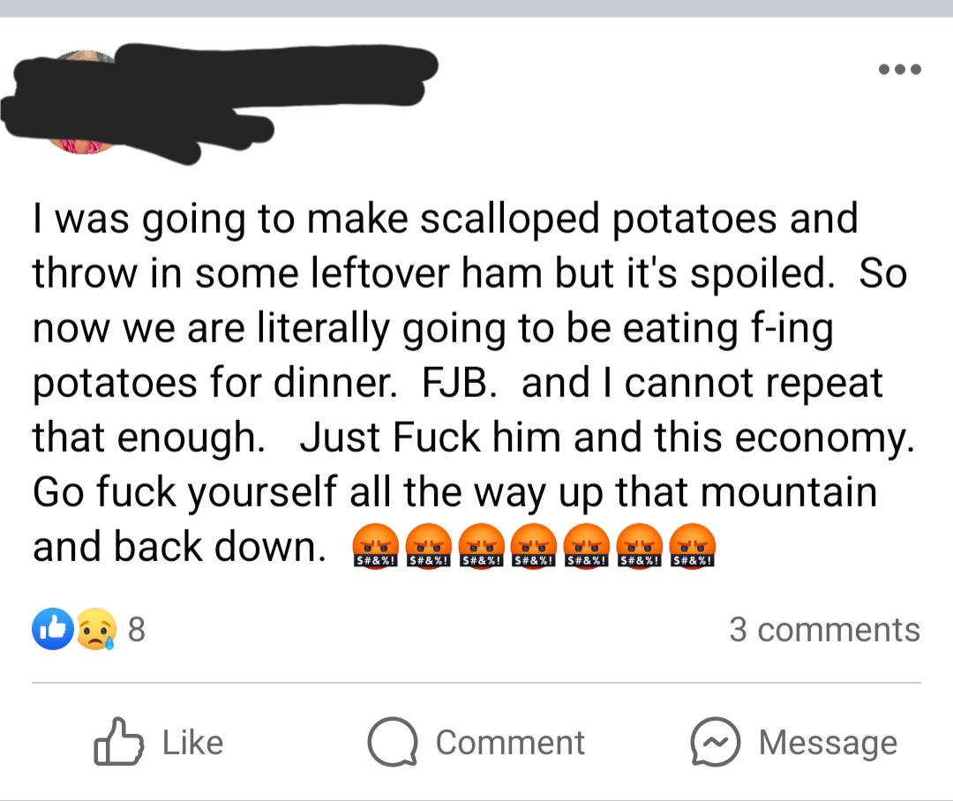The width and height of the screenshot is (953, 801).
Task: Open the 3 comments link
Action: (x=824, y=630)
